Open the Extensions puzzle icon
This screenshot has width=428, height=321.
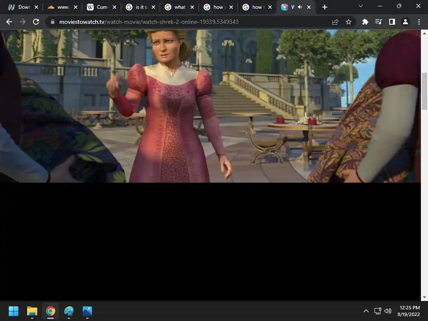click(365, 22)
